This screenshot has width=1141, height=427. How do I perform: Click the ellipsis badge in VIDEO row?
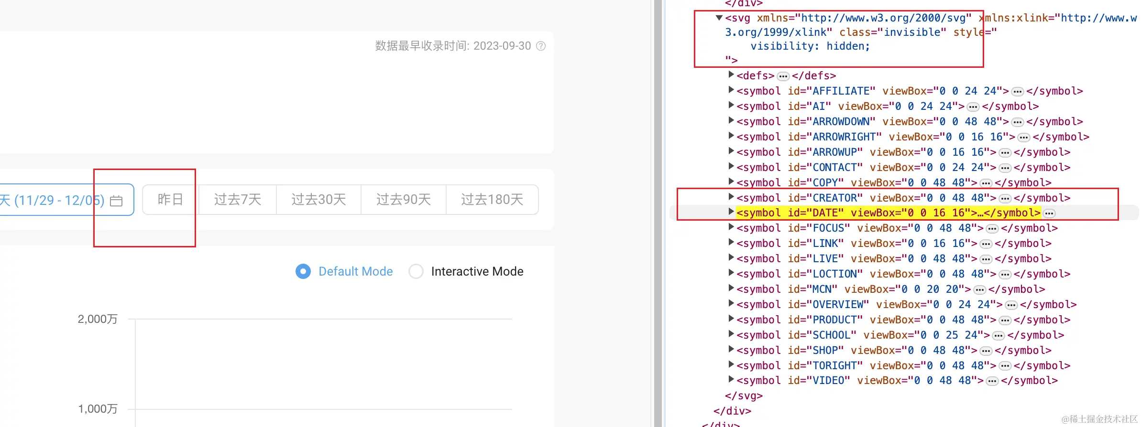pyautogui.click(x=992, y=381)
